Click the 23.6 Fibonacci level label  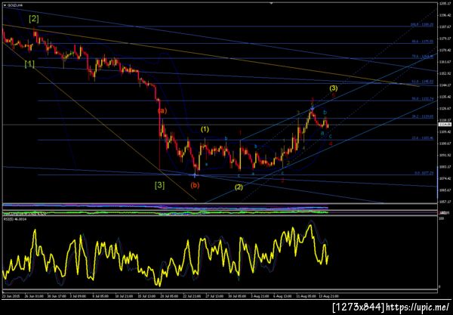(422, 138)
